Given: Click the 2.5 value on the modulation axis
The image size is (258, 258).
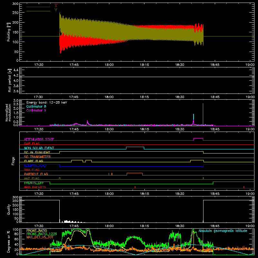Looking at the screenshot, I should click(16, 104).
